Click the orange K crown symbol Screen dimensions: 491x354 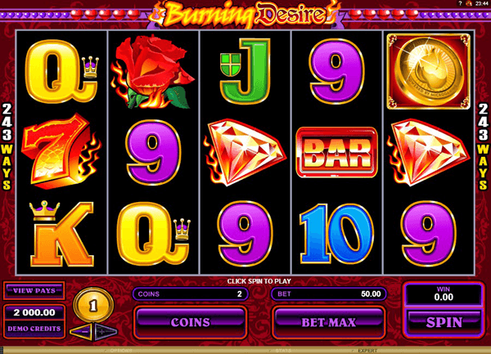tap(61, 234)
